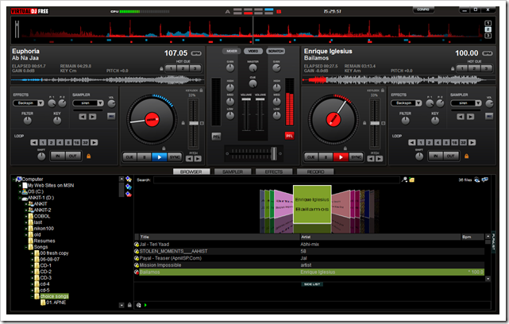
Task: Sync the right deck tempo
Action: coord(356,157)
